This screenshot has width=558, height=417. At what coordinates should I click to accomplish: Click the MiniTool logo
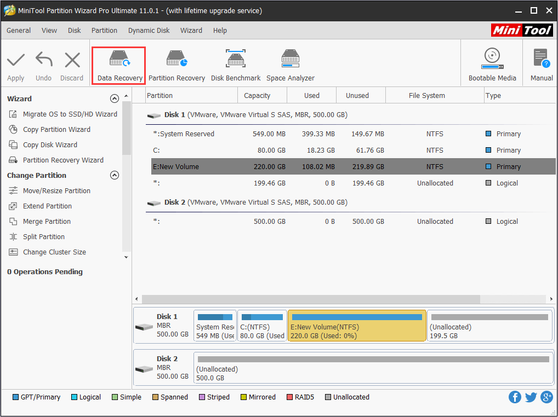click(522, 30)
